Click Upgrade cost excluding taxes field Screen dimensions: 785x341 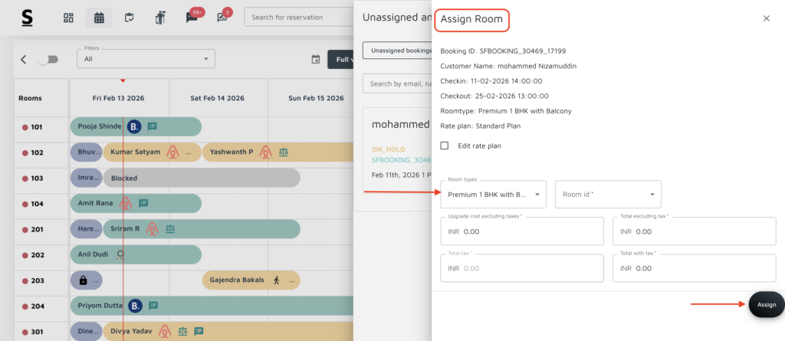(x=521, y=231)
